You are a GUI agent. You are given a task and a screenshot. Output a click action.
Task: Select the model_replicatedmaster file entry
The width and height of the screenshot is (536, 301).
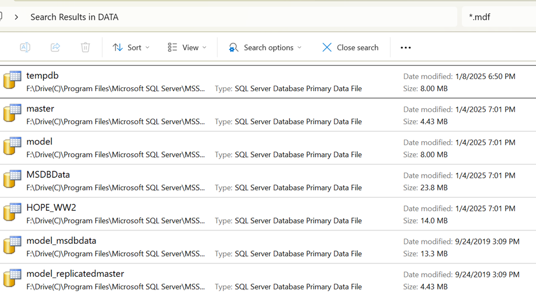click(x=75, y=274)
